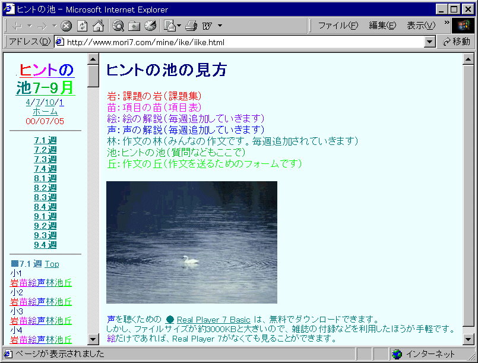
Task: Click the Print toolbar icon
Action: (x=191, y=26)
